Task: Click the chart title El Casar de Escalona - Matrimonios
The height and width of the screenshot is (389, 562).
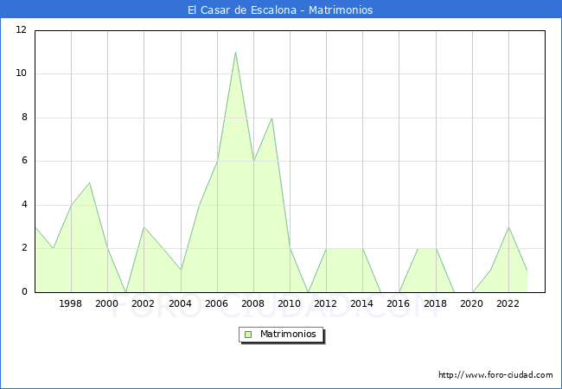Action: [x=280, y=10]
